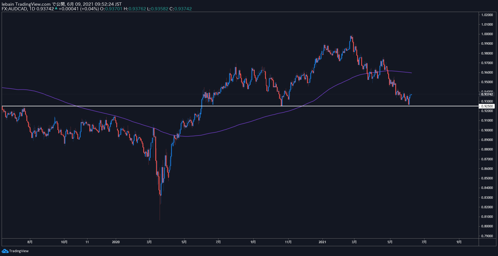Click the 0.89000 price axis label
This screenshot has width=498, height=256.
tap(487, 140)
